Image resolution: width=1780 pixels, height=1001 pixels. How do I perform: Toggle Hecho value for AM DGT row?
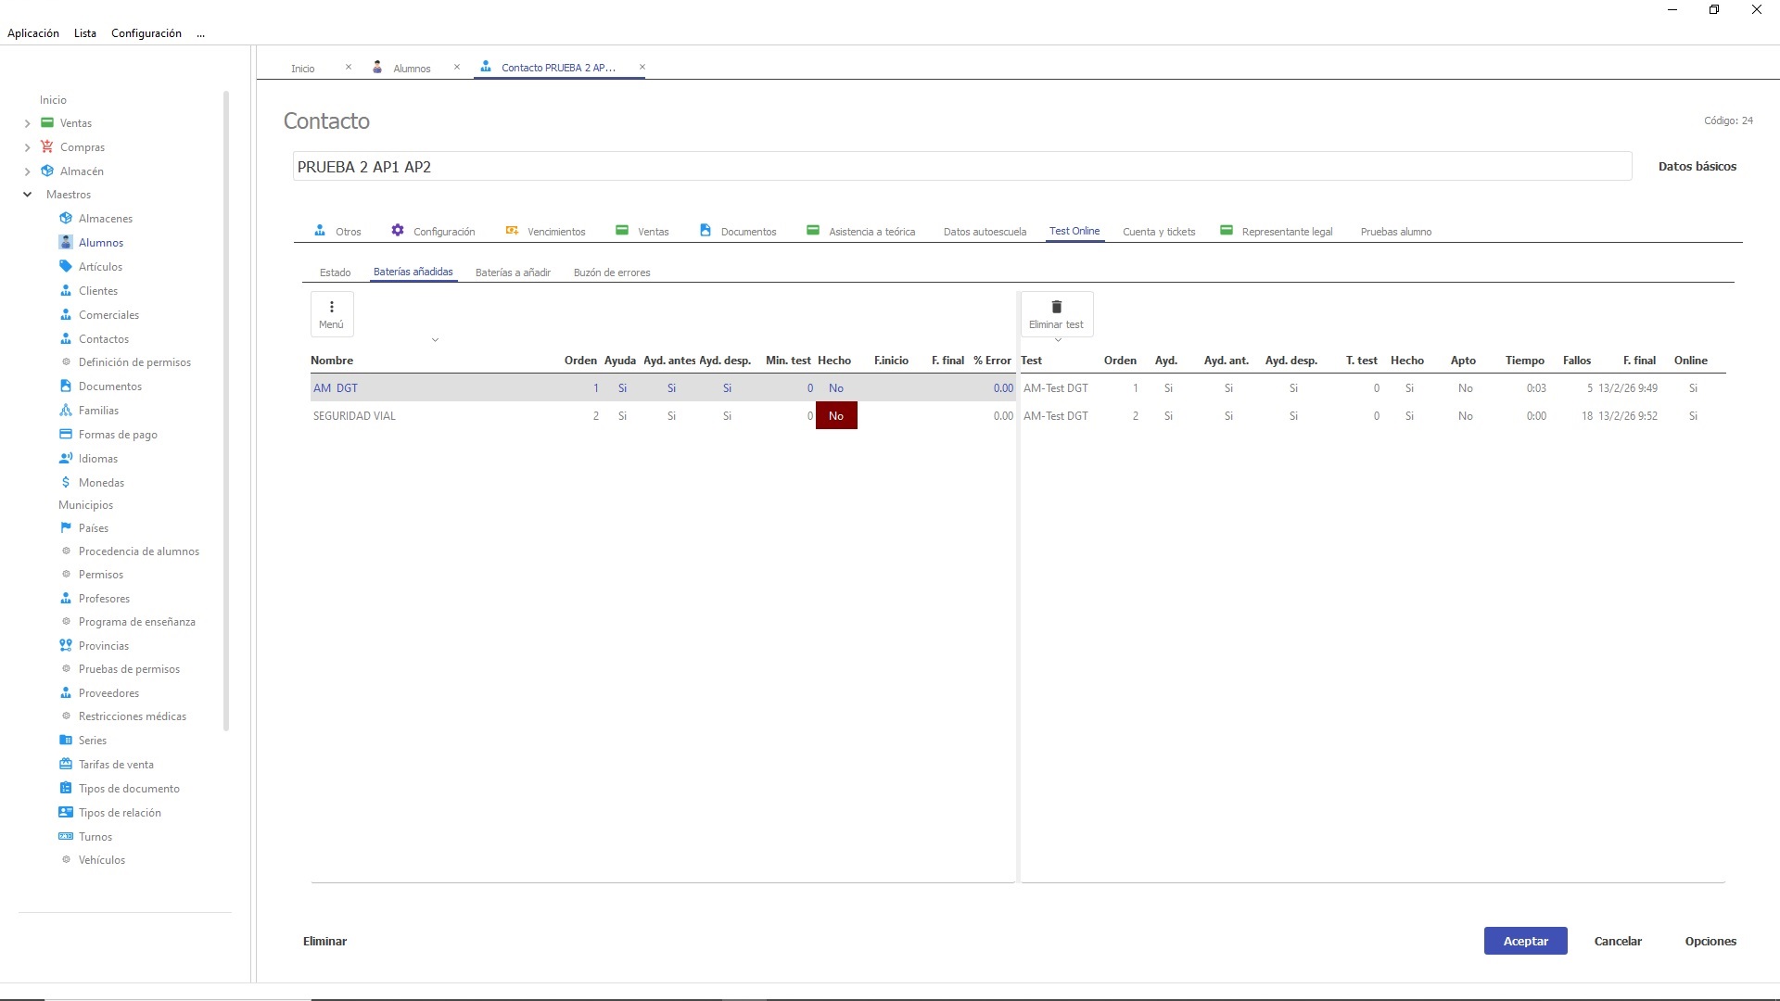(836, 388)
